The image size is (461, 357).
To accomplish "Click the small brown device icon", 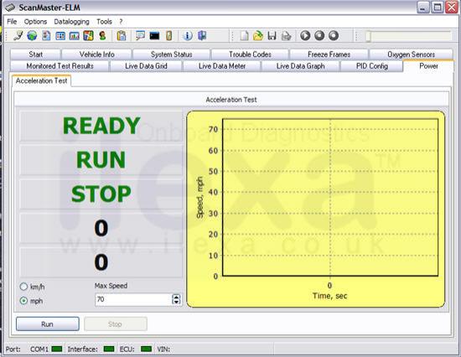I will pos(169,36).
